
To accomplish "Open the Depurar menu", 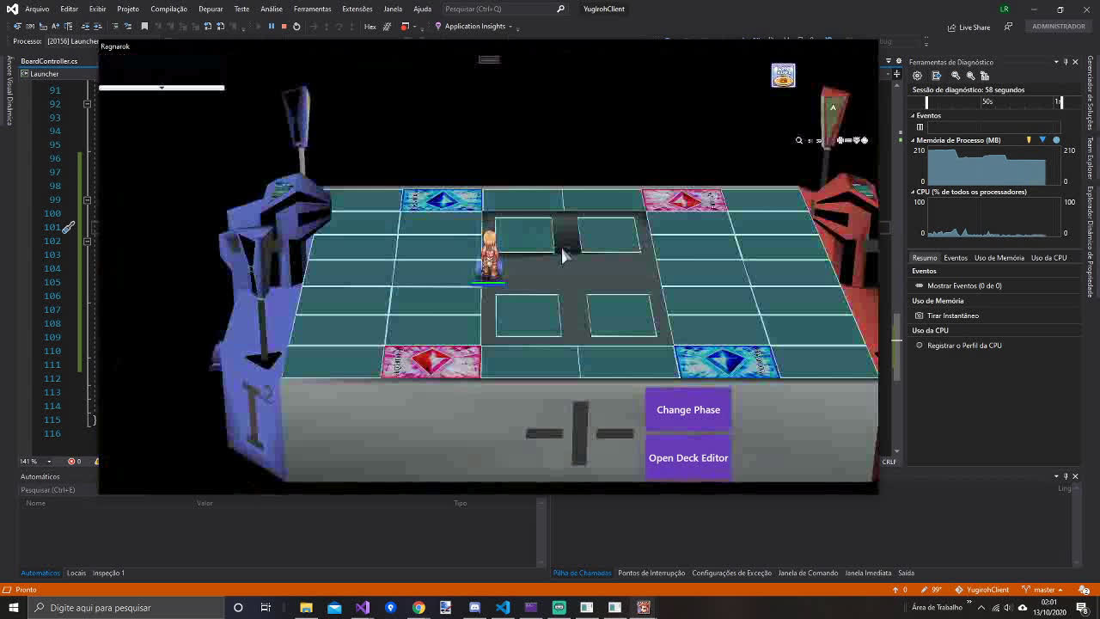I will (x=211, y=9).
